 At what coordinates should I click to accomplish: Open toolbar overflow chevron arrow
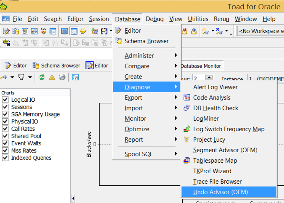(231, 35)
